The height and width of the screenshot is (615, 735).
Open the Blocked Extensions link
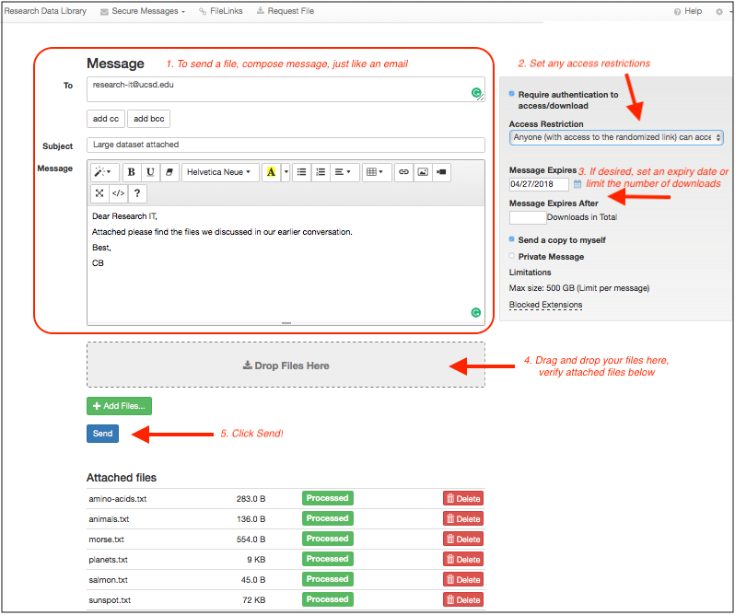click(x=545, y=305)
